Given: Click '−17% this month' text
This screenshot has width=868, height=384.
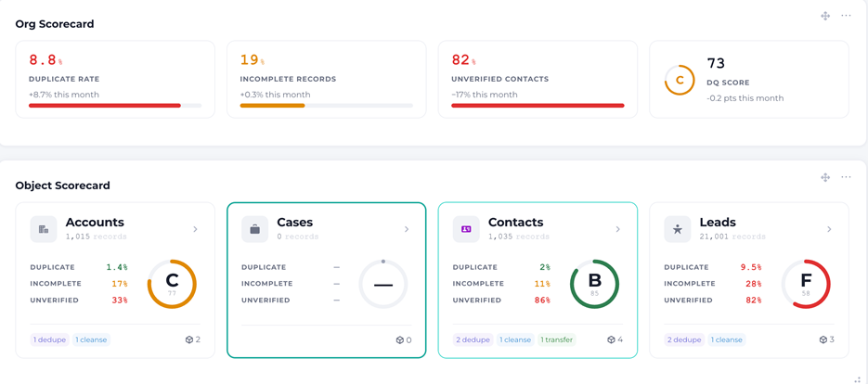Looking at the screenshot, I should (x=485, y=95).
